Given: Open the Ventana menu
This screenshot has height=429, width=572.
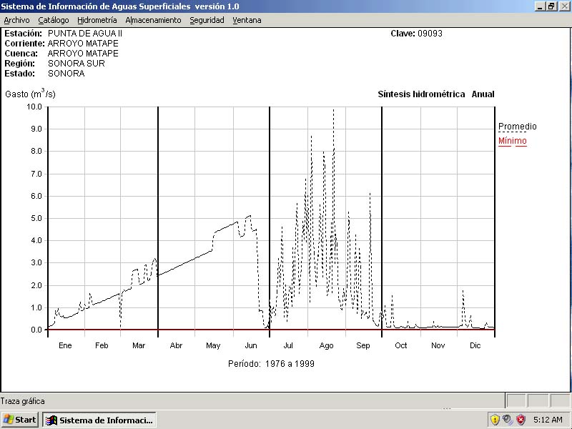Looking at the screenshot, I should coord(247,20).
